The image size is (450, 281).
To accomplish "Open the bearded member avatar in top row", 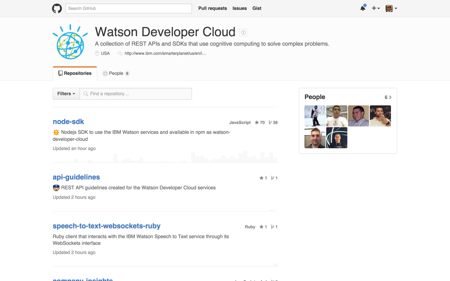I will click(380, 116).
